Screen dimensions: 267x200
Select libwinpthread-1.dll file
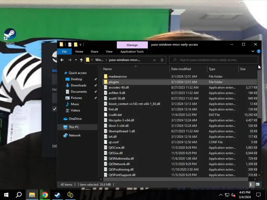click(x=122, y=131)
